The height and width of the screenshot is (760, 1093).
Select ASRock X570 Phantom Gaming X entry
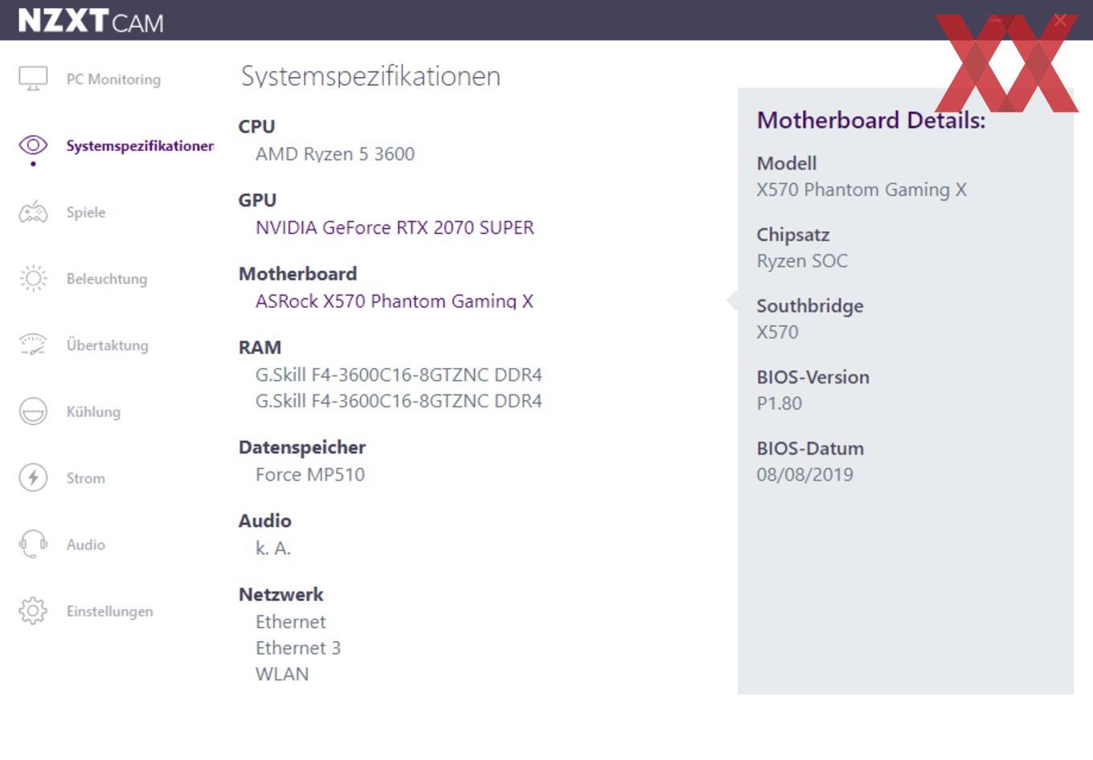394,301
